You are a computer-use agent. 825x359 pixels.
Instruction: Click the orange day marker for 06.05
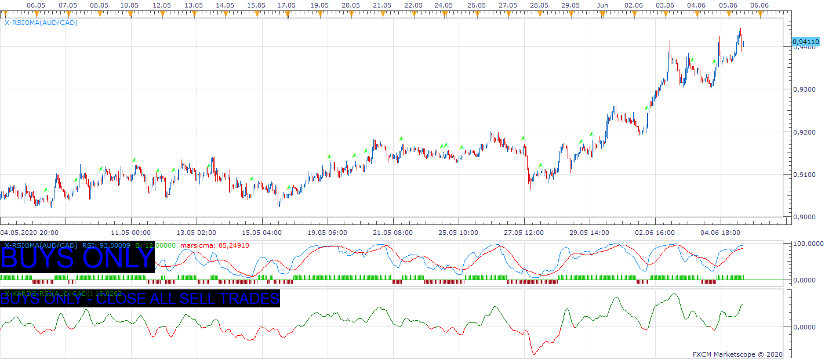[37, 13]
